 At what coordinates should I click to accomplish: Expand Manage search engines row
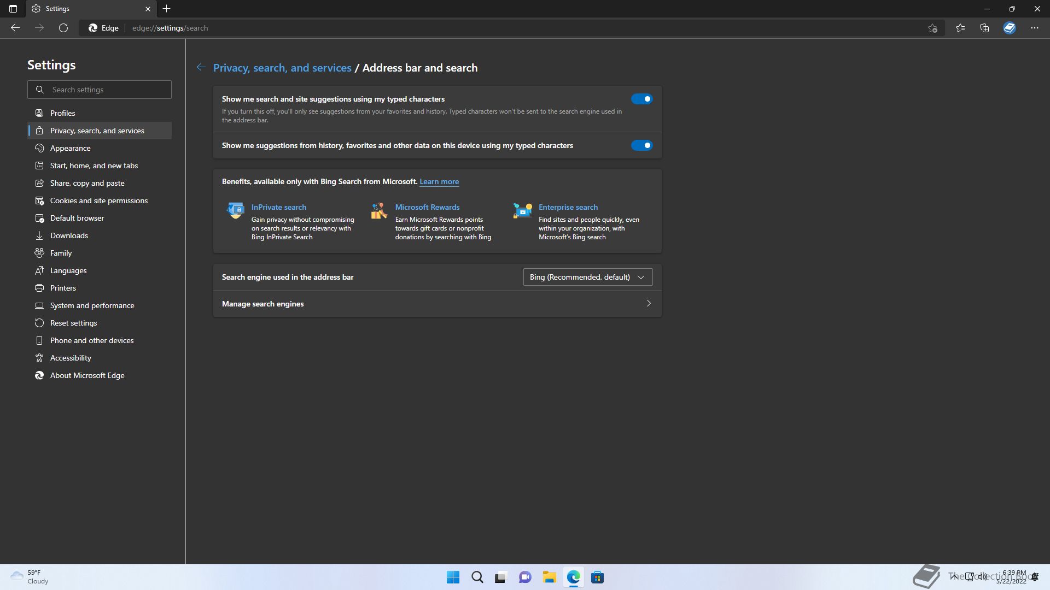(437, 304)
